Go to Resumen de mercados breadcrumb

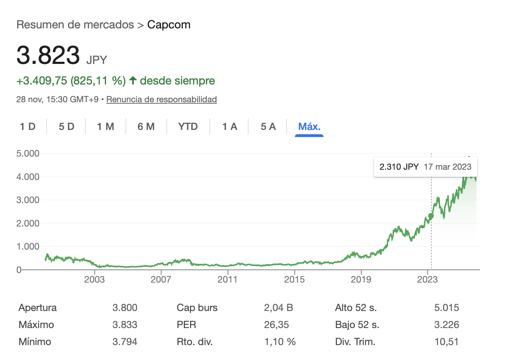point(75,25)
